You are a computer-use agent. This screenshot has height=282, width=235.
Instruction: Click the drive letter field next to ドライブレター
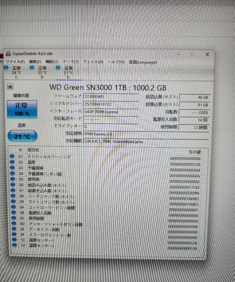pyautogui.click(x=111, y=126)
